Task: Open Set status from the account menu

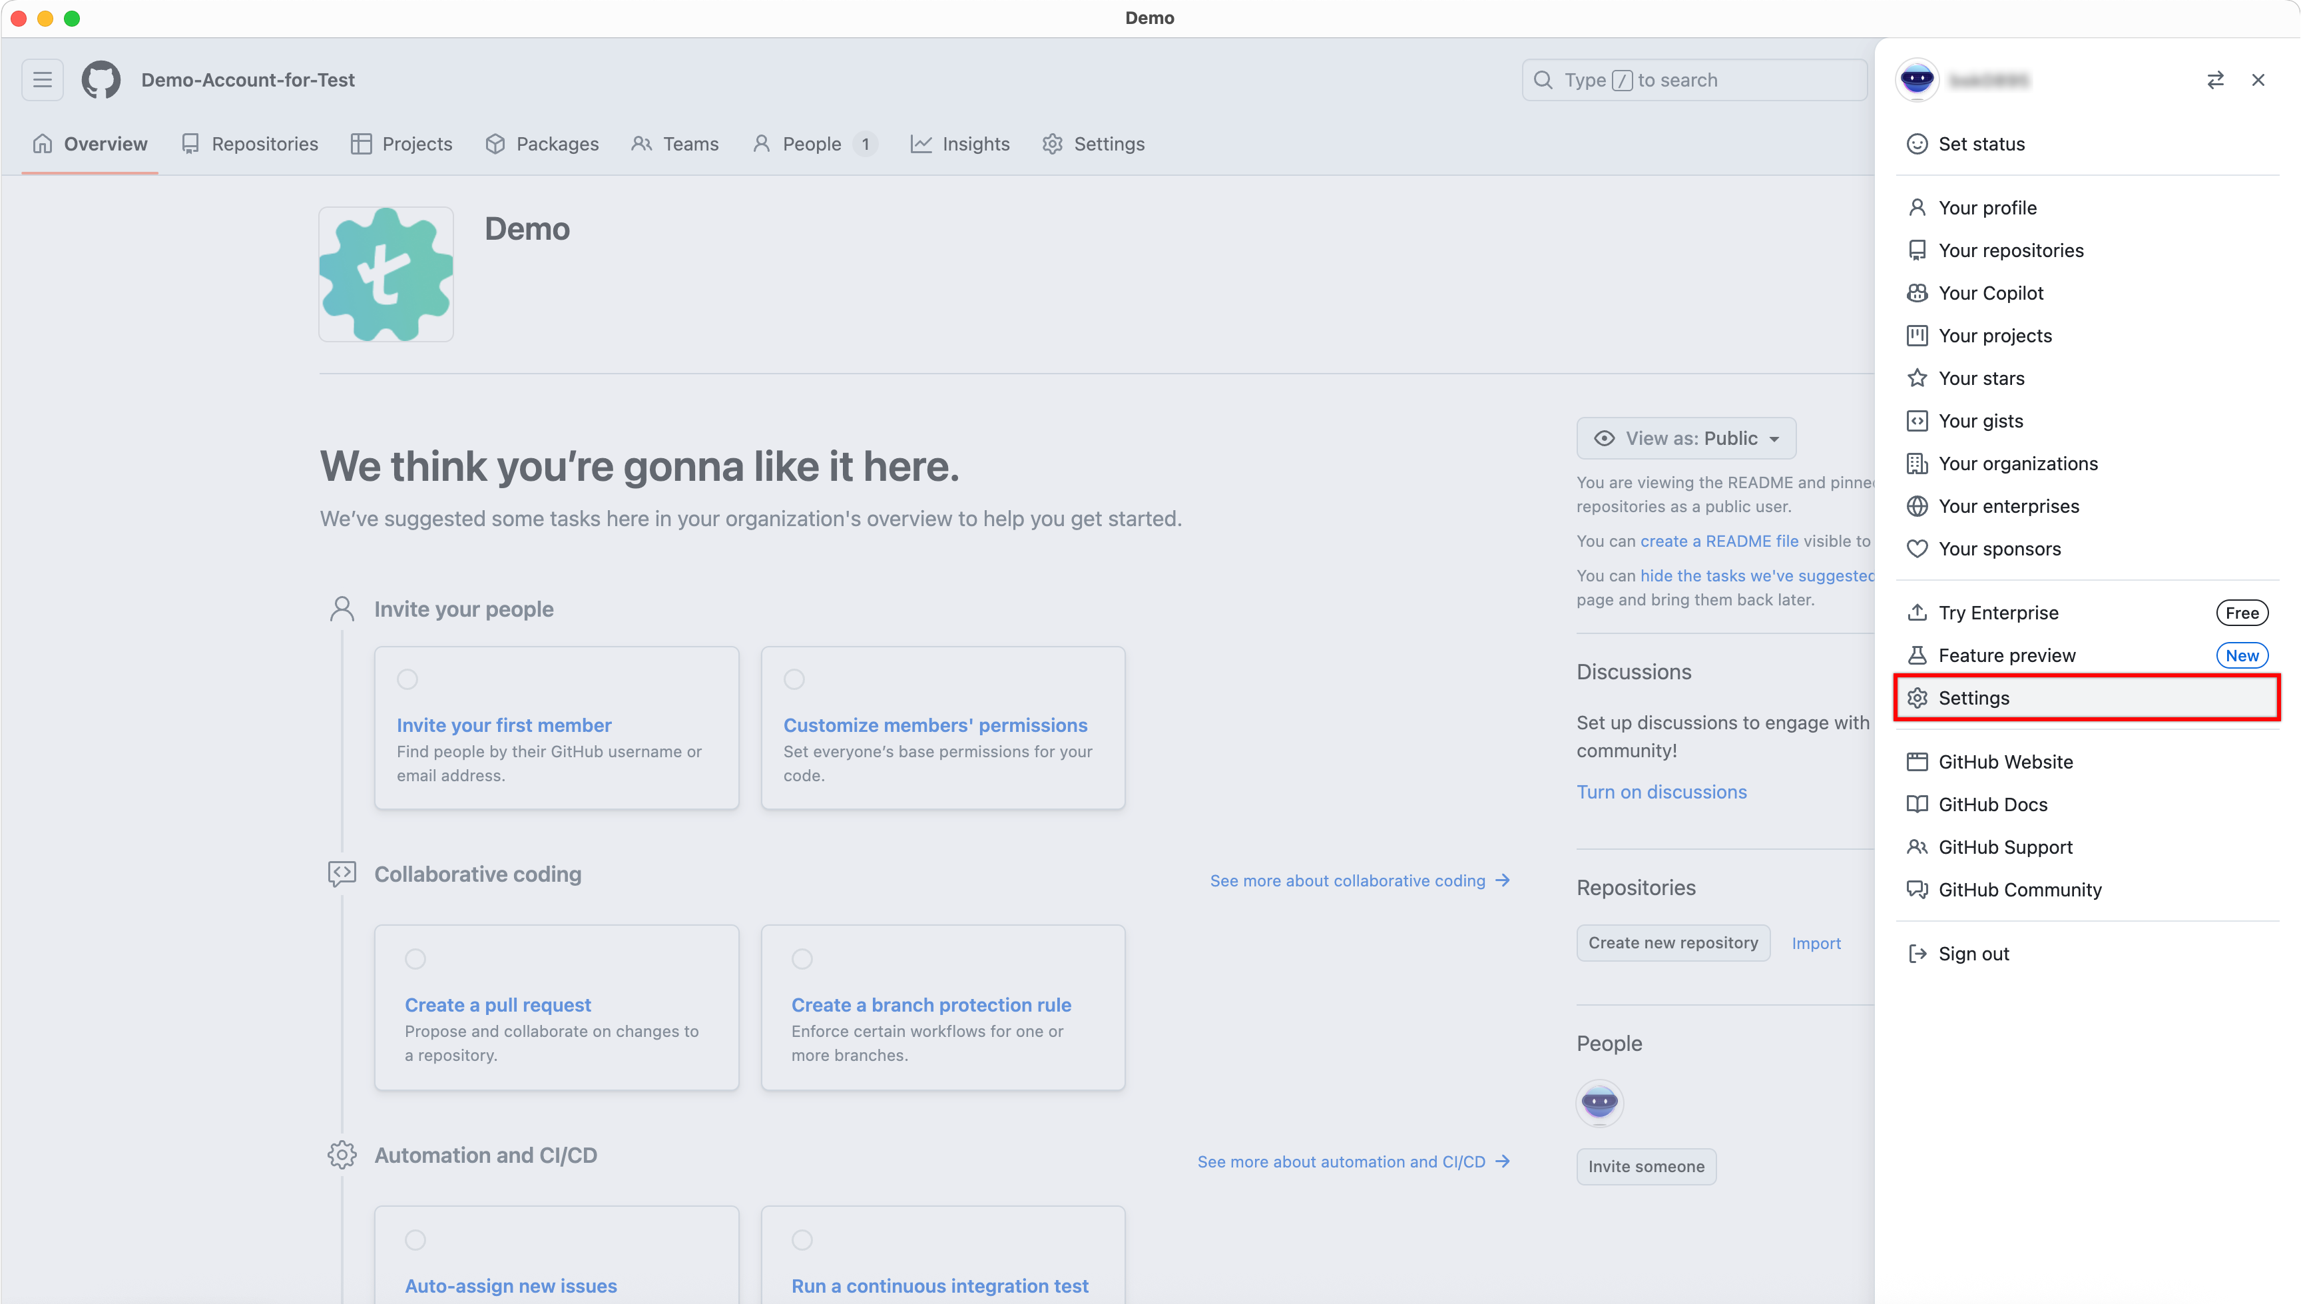Action: click(x=1981, y=143)
